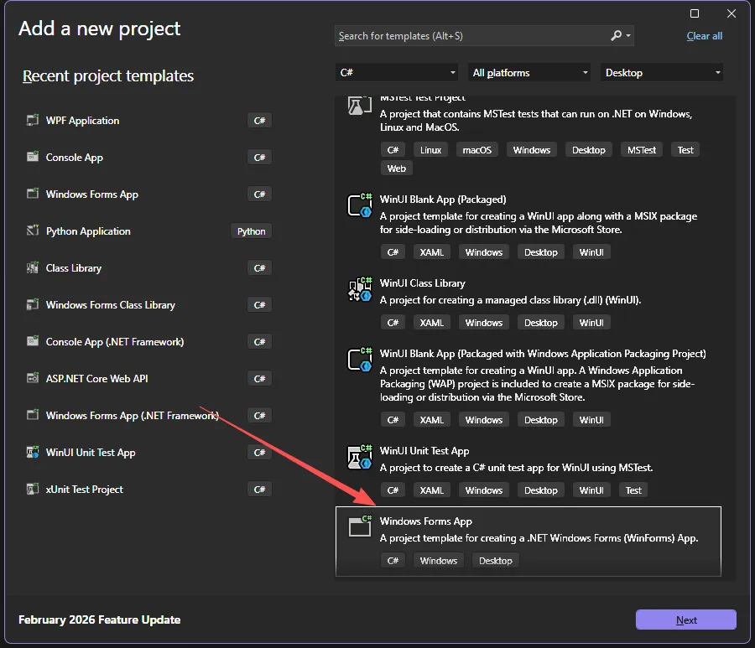Screen dimensions: 755x648
Task: Open the Desktop project type dropdown
Action: pyautogui.click(x=662, y=73)
